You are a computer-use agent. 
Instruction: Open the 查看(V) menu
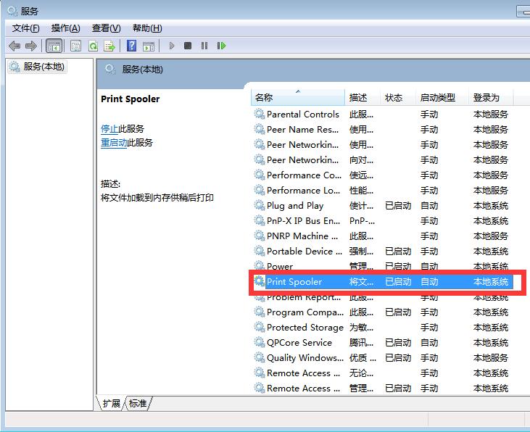click(x=106, y=28)
